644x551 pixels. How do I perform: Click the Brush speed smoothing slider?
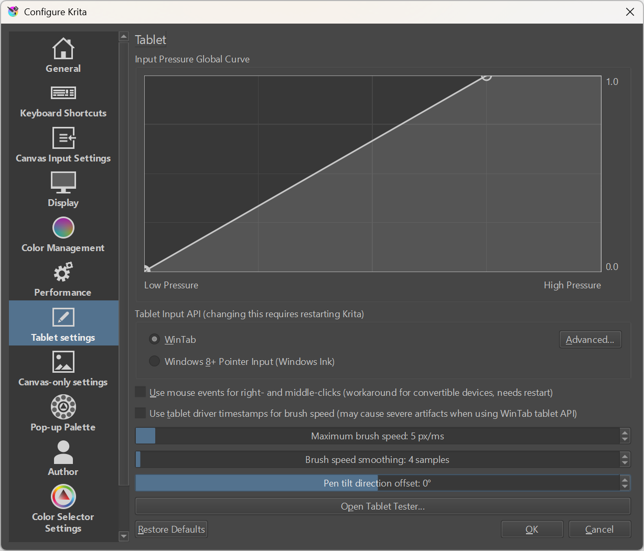tap(378, 460)
